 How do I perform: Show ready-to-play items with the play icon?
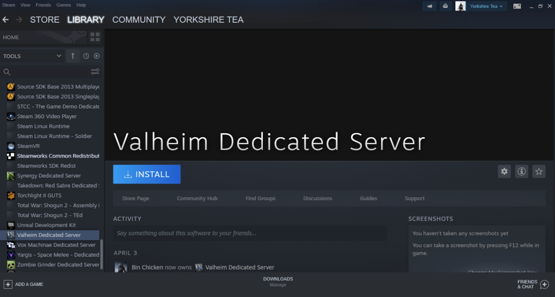tap(97, 56)
